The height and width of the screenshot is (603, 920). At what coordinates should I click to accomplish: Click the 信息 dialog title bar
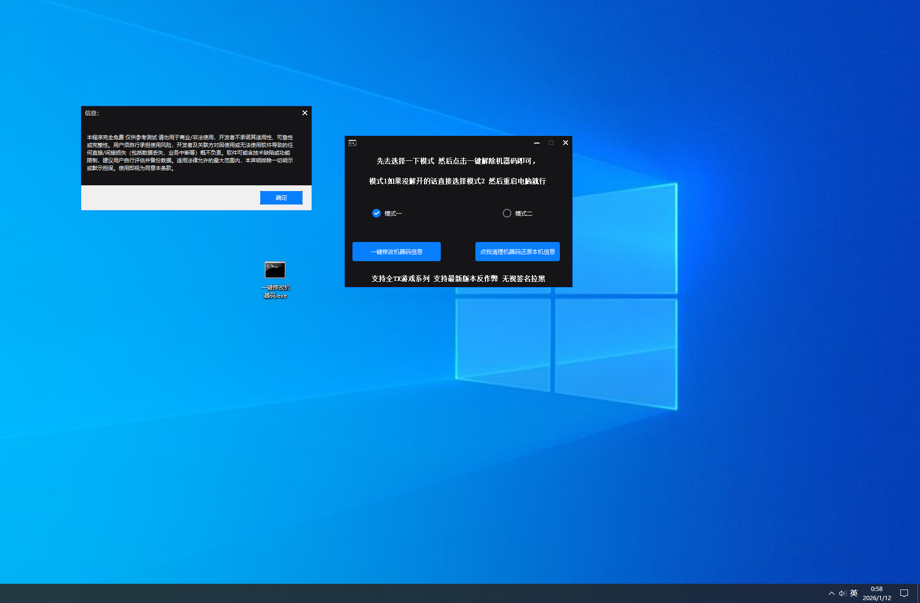192,113
